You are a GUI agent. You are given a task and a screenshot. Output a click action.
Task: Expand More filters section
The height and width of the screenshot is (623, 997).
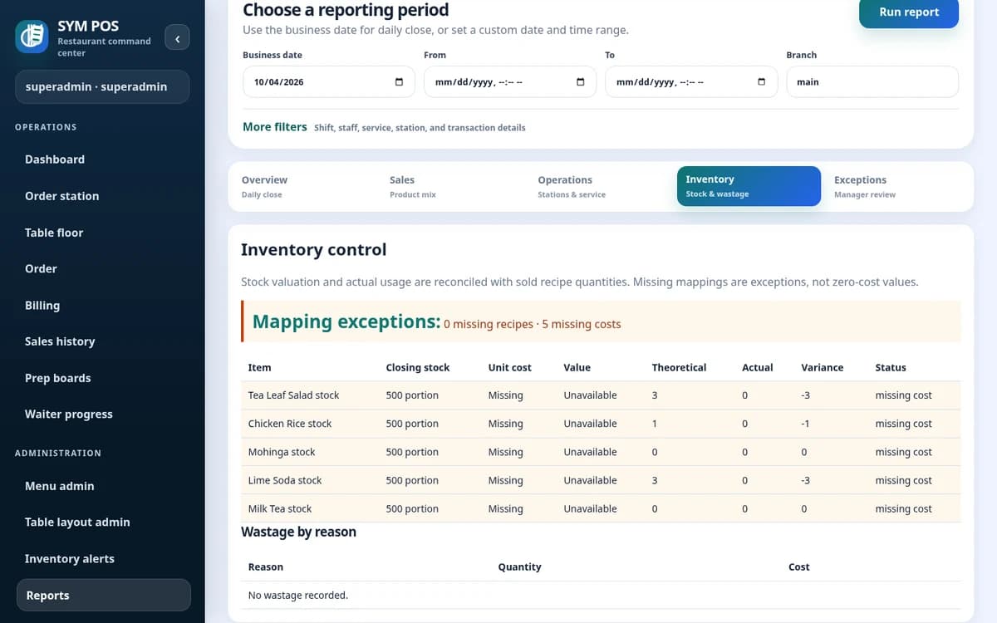tap(275, 127)
